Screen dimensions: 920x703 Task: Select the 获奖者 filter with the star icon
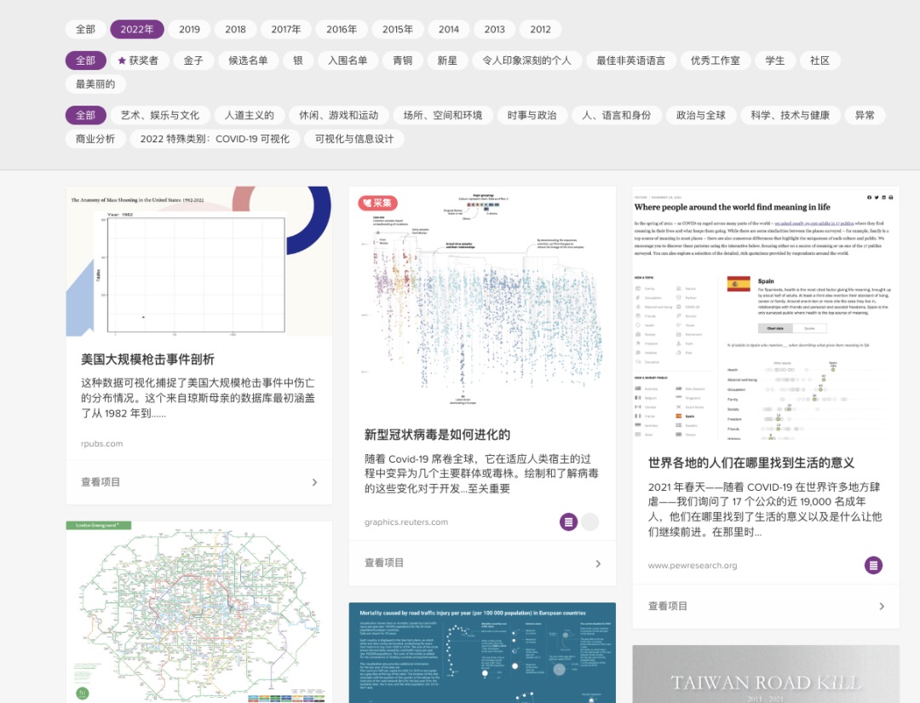pyautogui.click(x=139, y=61)
